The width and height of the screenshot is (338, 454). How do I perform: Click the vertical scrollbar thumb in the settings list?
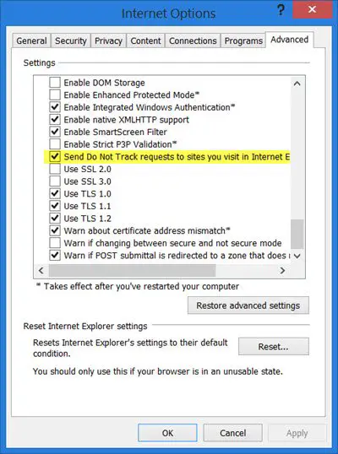tap(297, 234)
